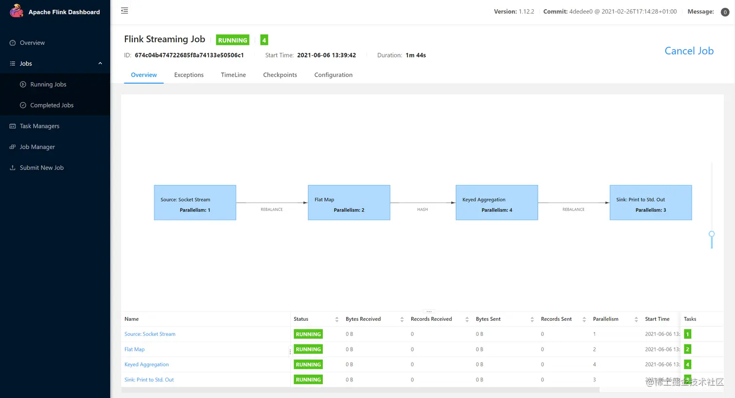Collapse the Jobs menu chevron

point(100,64)
